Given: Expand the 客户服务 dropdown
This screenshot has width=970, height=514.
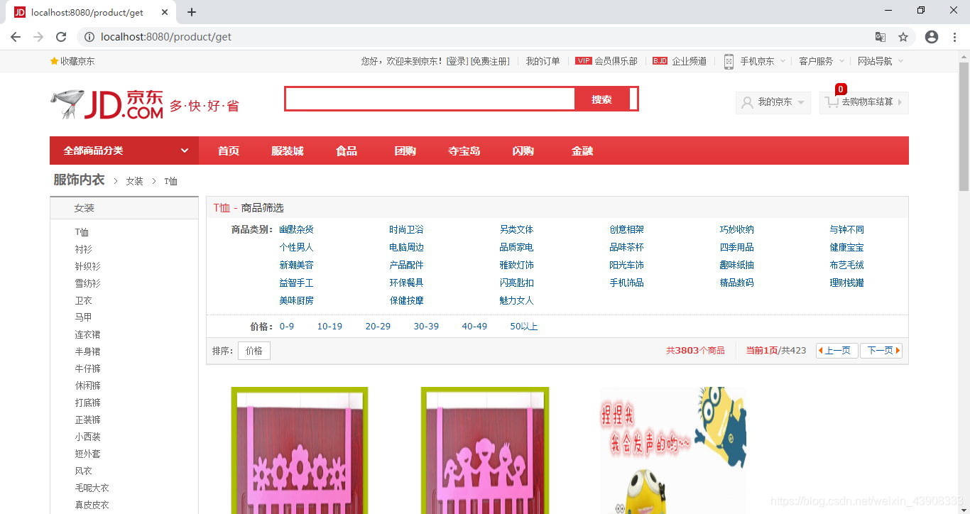Looking at the screenshot, I should click(841, 61).
